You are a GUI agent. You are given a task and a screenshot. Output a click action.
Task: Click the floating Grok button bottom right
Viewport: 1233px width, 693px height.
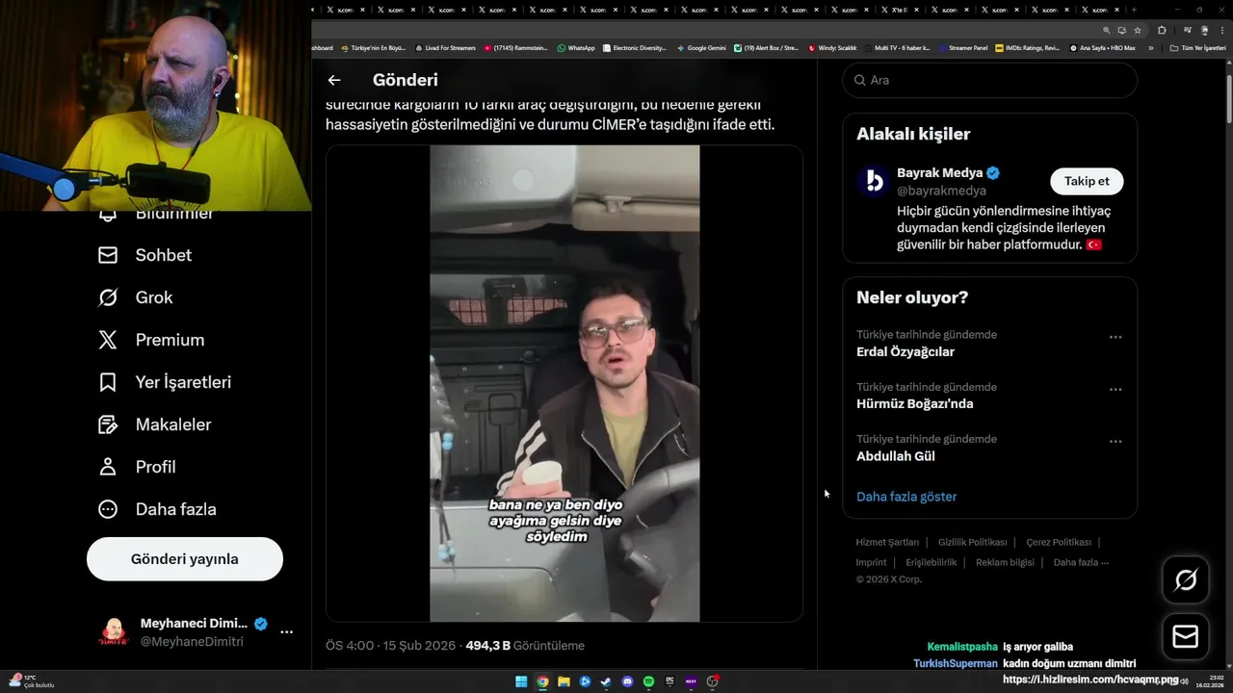tap(1186, 579)
